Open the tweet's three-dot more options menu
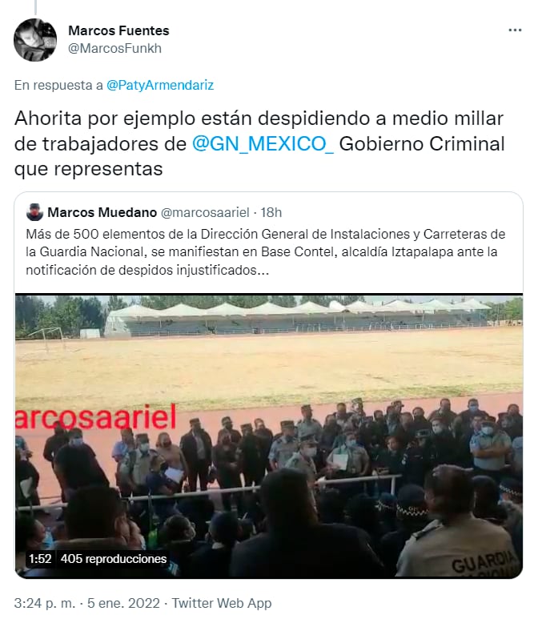The width and height of the screenshot is (538, 627). (515, 30)
